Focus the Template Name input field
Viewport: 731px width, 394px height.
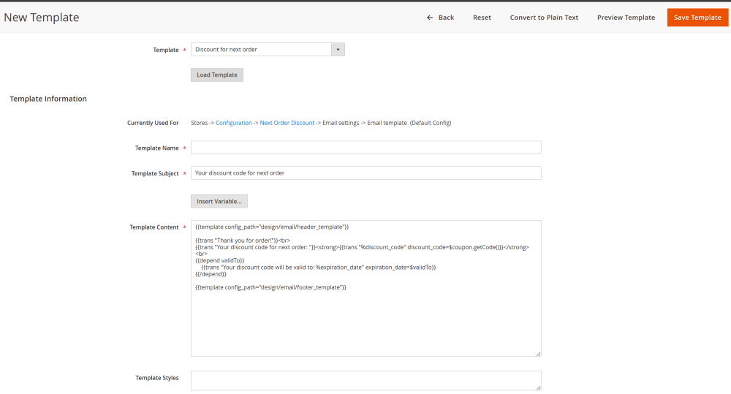366,148
